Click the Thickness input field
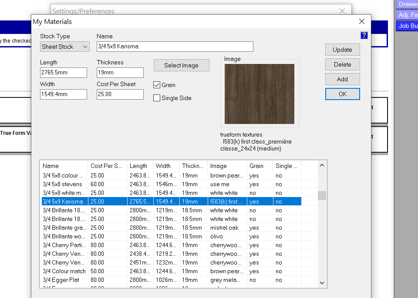 click(x=120, y=73)
